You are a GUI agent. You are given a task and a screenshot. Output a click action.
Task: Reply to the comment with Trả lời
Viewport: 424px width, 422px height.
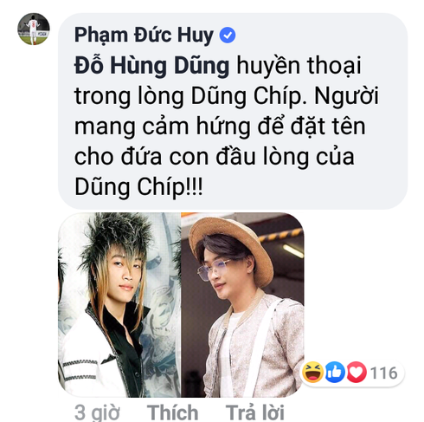point(254,412)
